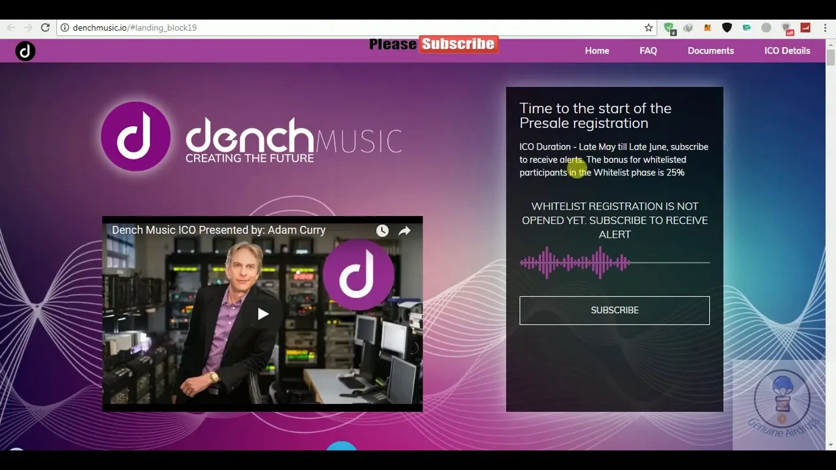Viewport: 836px width, 470px height.
Task: Click the browser back arrow
Action: [10, 27]
